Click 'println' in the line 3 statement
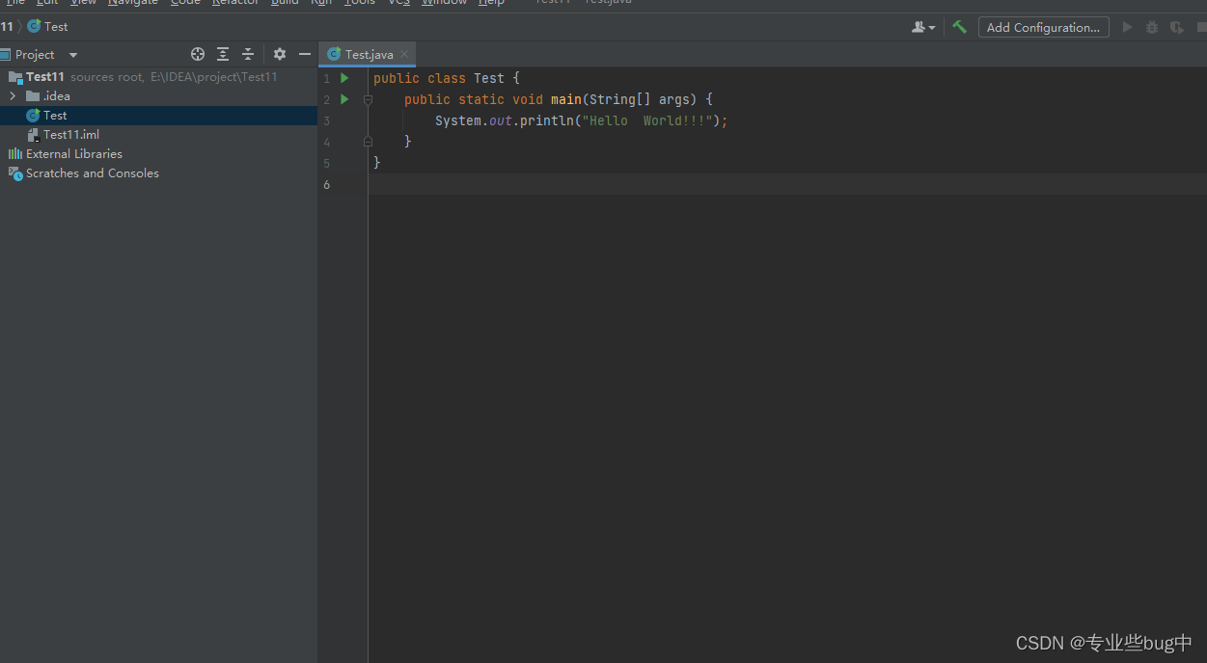 547,121
